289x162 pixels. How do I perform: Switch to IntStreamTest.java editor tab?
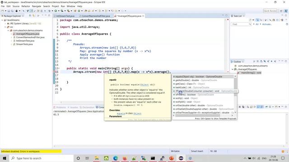[x=65, y=16]
